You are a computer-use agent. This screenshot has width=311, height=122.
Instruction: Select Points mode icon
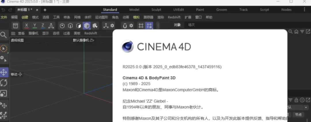click(x=62, y=26)
